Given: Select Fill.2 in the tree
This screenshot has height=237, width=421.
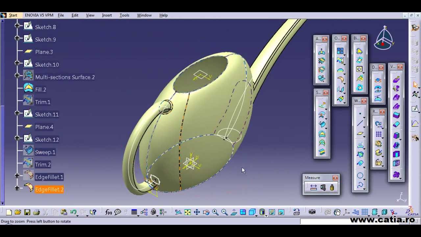Looking at the screenshot, I should pos(40,90).
